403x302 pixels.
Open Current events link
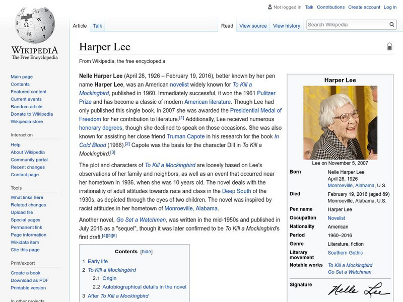point(26,99)
